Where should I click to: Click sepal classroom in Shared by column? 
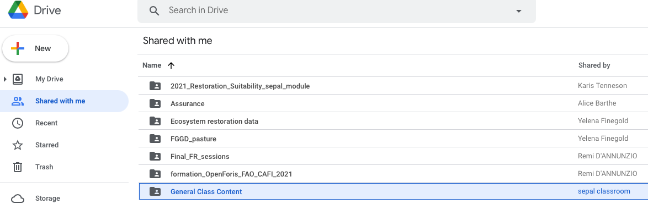point(604,191)
